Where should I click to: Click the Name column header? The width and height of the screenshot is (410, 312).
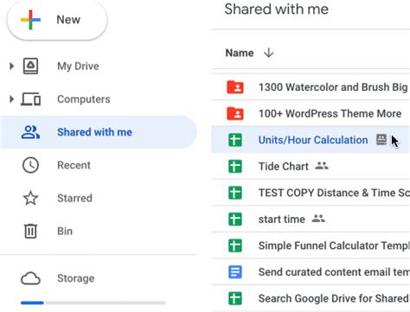click(240, 53)
